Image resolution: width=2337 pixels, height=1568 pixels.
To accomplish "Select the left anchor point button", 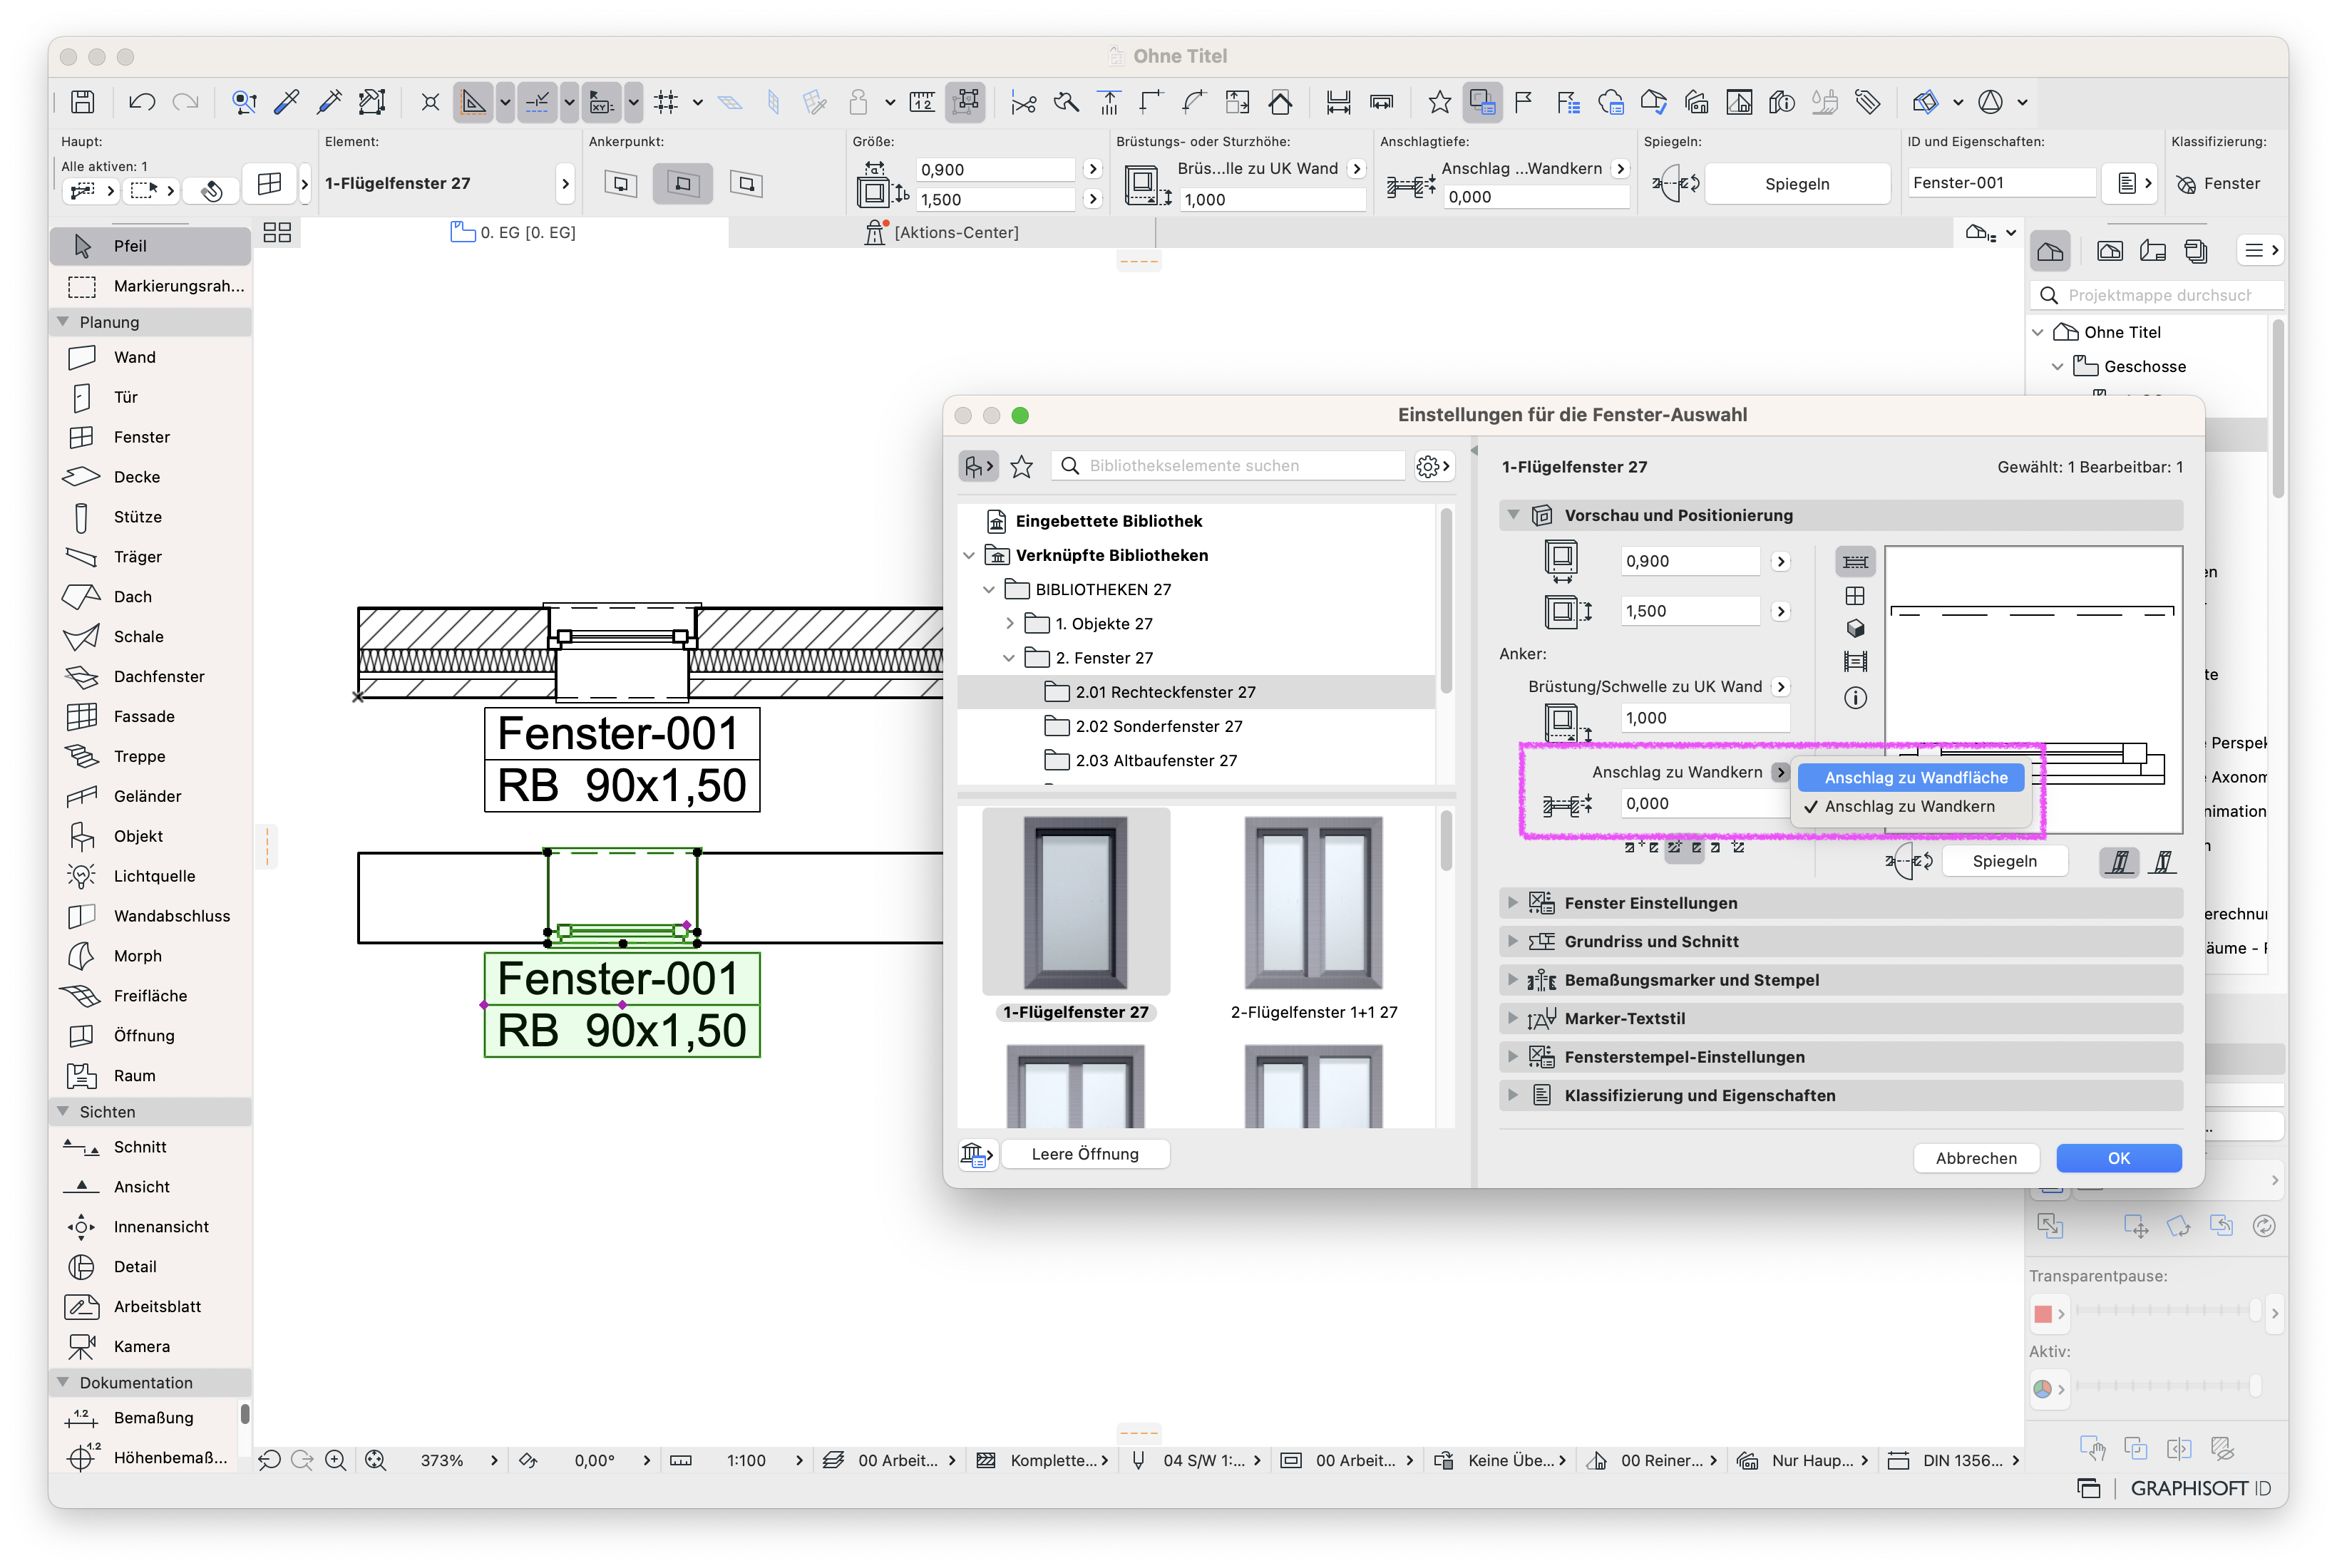I will pos(621,184).
